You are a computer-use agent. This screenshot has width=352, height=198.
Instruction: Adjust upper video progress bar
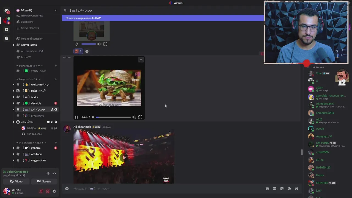tap(89, 44)
